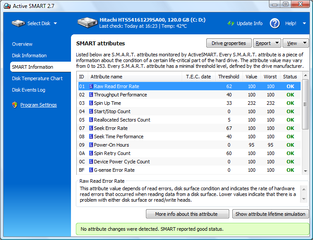Select the Device Power Cycle Count row
Viewport: 313px width, 240px height.
tap(189, 162)
